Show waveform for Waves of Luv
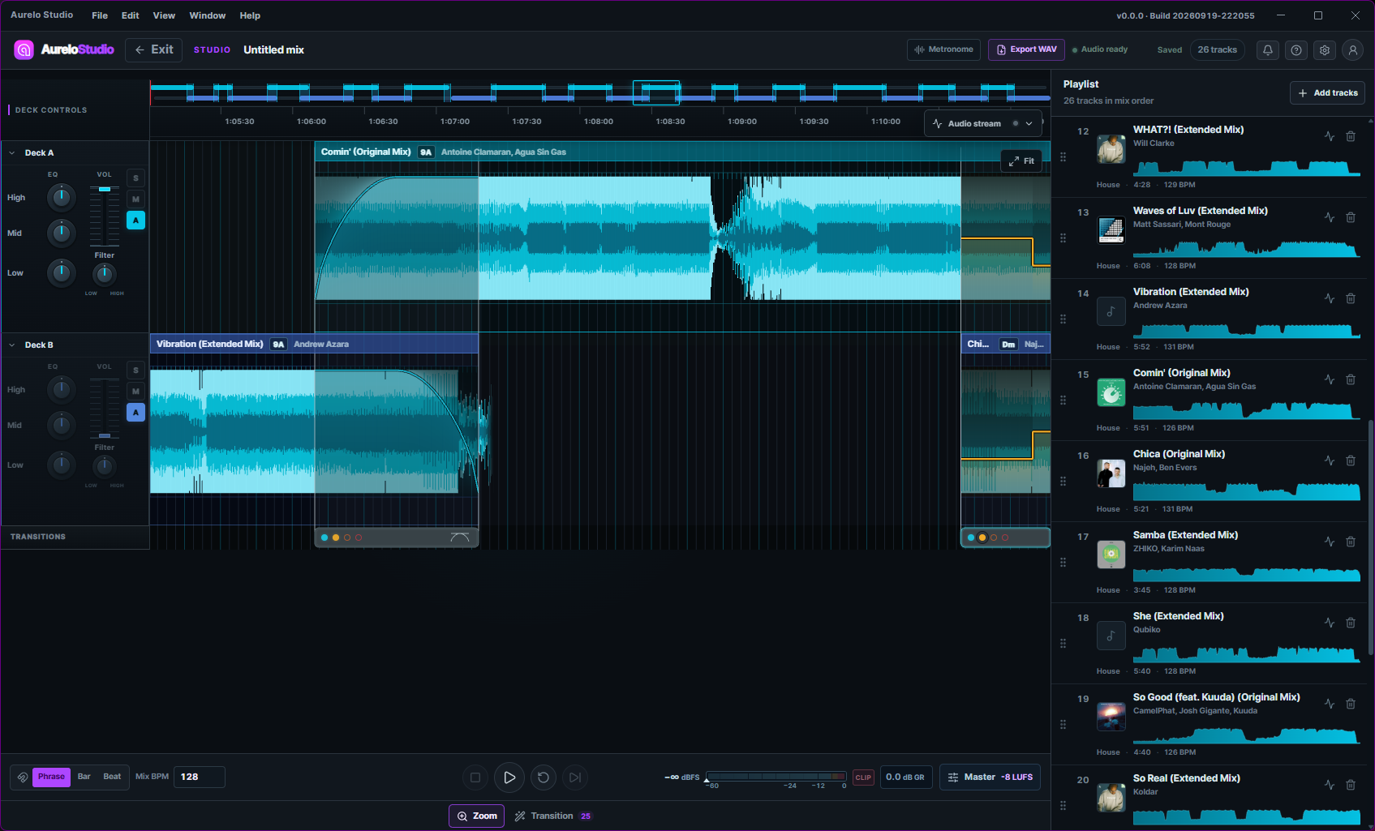Viewport: 1375px width, 831px height. pyautogui.click(x=1329, y=217)
